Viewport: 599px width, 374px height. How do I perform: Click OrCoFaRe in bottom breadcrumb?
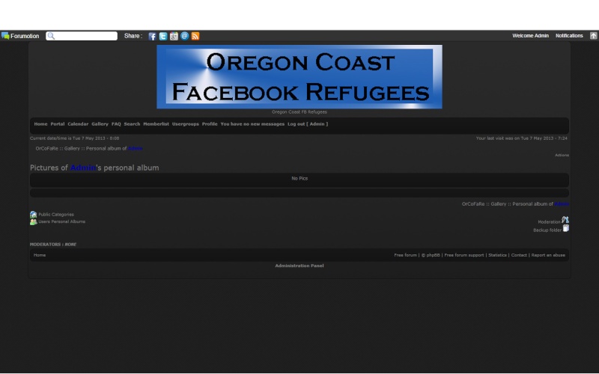[473, 204]
